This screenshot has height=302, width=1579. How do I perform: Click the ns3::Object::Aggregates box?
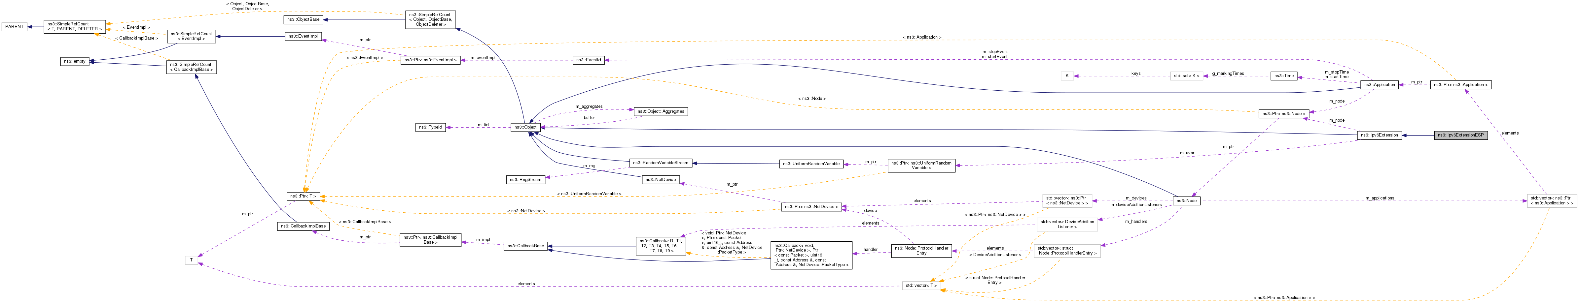(661, 111)
